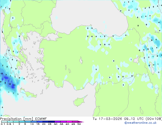Click the (00+108) forecast offset label
This screenshot has width=162, height=125.
pyautogui.click(x=153, y=119)
